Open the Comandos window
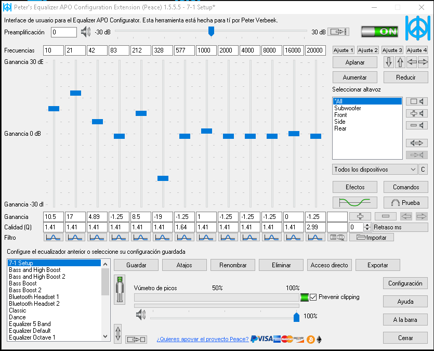The width and height of the screenshot is (434, 351). pos(406,187)
